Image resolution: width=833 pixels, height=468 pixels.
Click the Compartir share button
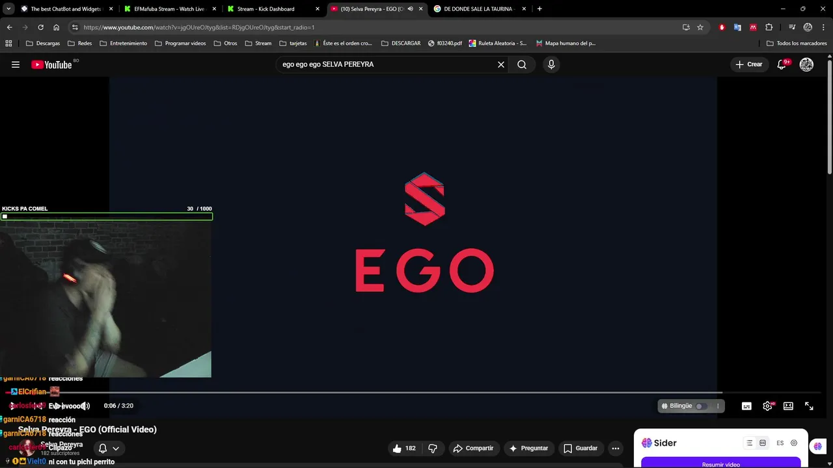[x=473, y=448]
